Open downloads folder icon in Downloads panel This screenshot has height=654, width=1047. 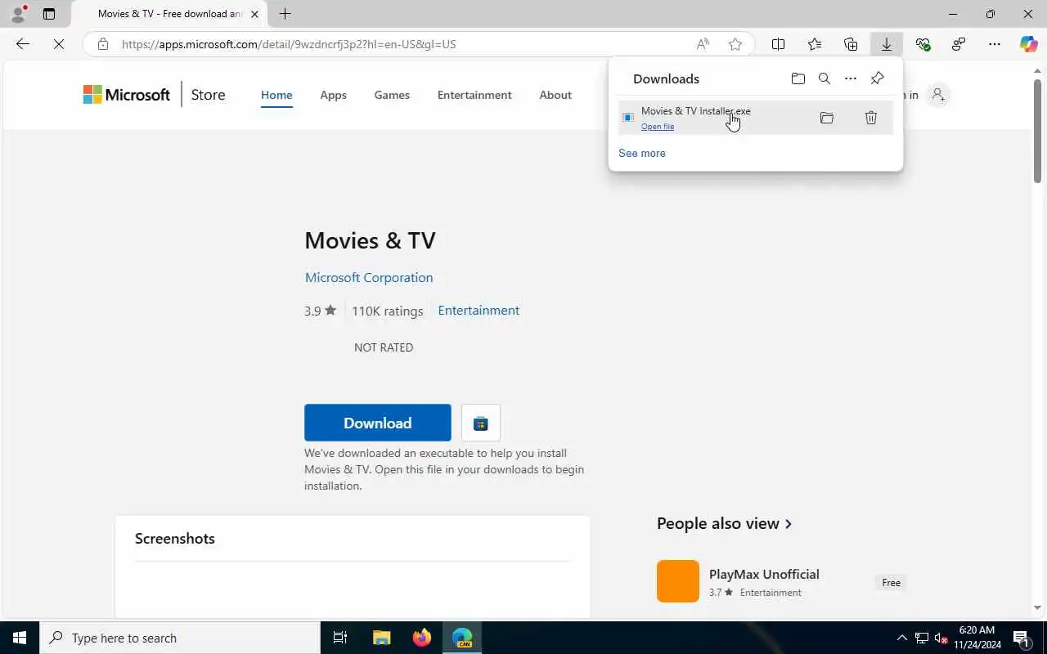click(798, 78)
